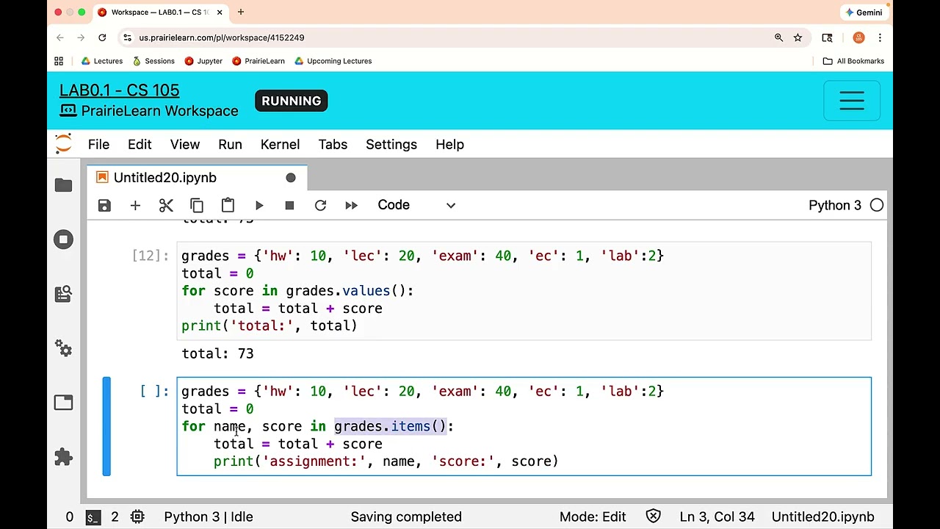Click the kernel status circle indicator
Screen dimensions: 940x529
click(877, 206)
